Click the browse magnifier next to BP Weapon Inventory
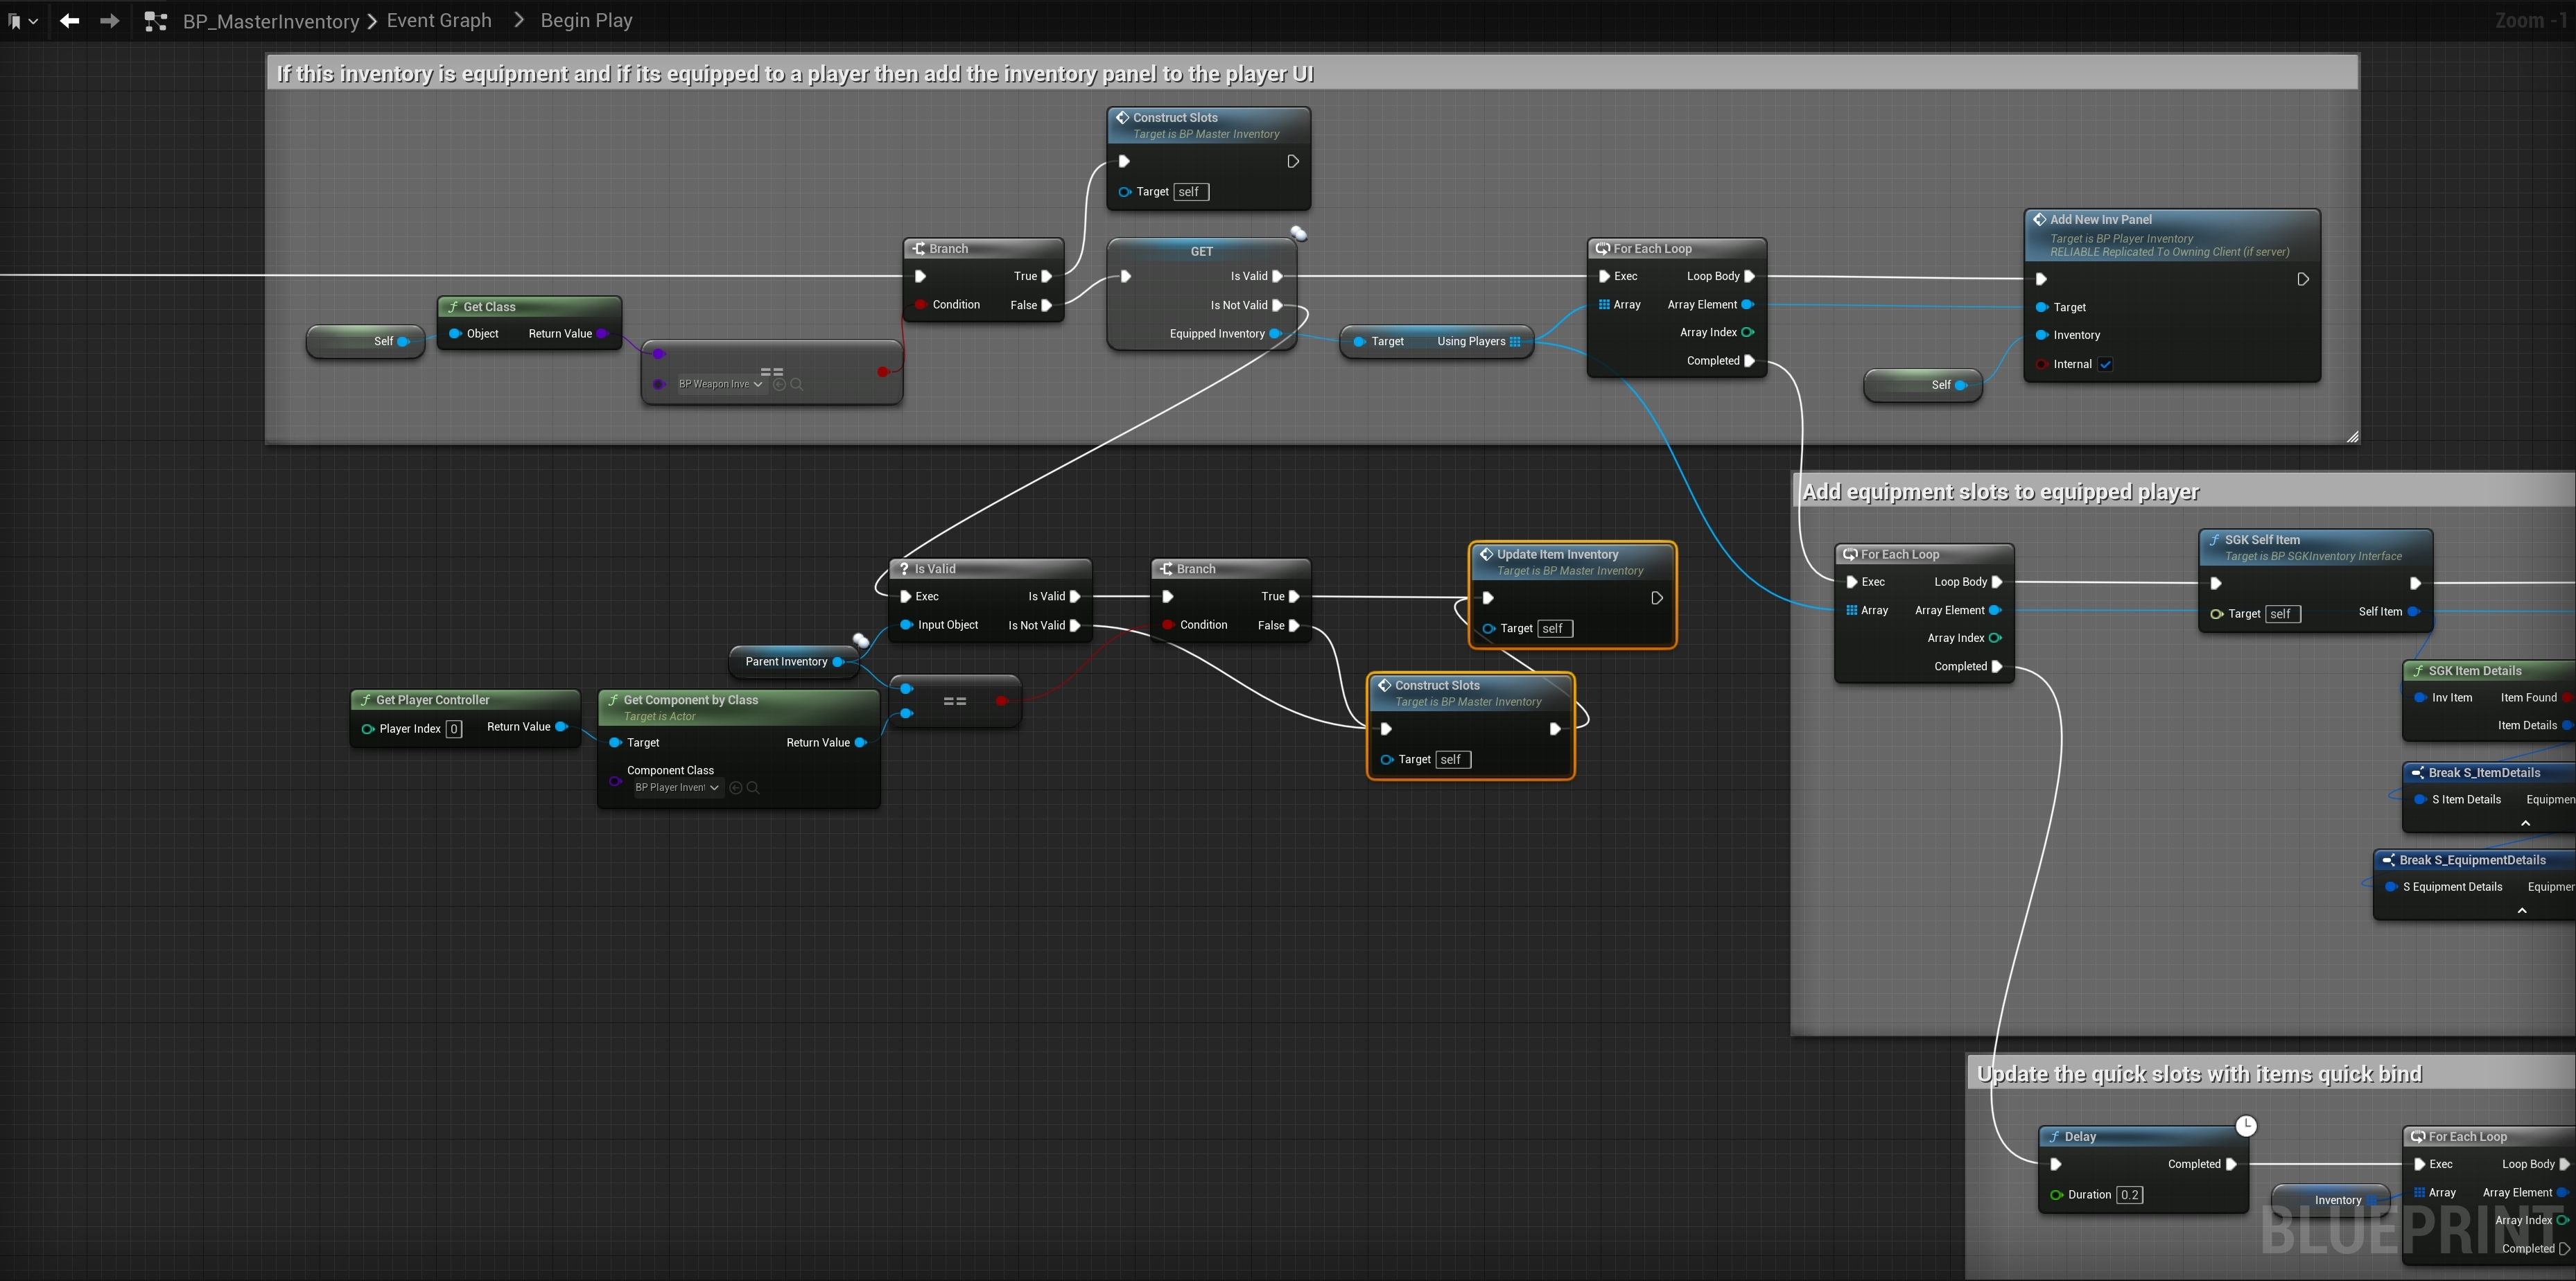Image resolution: width=2576 pixels, height=1281 pixels. tap(797, 384)
